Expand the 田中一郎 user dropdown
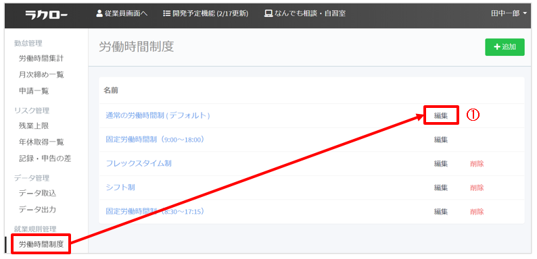537x259 pixels. pyautogui.click(x=509, y=13)
